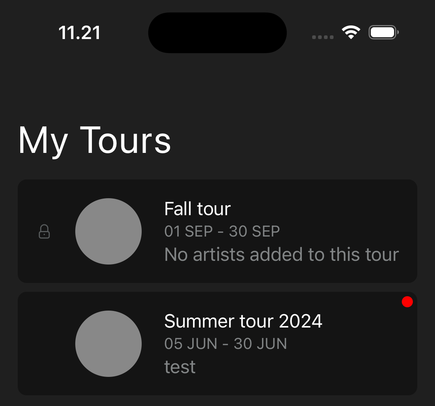Tap the red notification dot on Summer tour
The height and width of the screenshot is (406, 435).
click(407, 301)
